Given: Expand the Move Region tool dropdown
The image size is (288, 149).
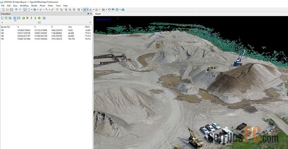Looking at the screenshot, I should [38, 9].
